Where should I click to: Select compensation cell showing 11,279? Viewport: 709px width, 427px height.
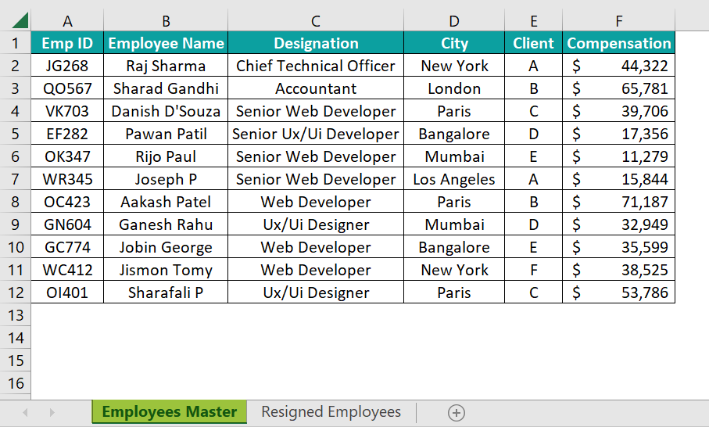pyautogui.click(x=618, y=156)
